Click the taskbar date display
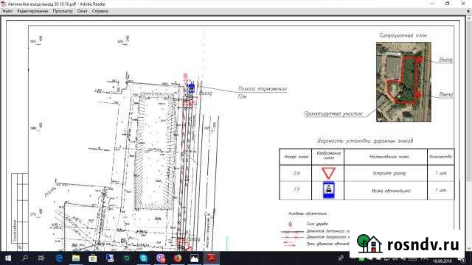The image size is (472, 265). (443, 261)
